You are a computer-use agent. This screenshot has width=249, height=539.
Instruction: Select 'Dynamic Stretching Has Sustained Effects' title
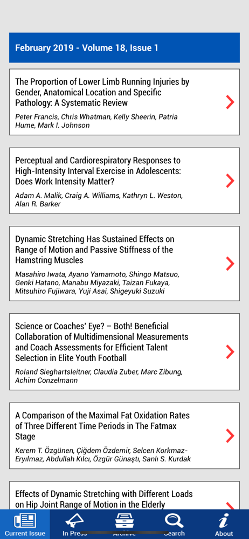(94, 250)
